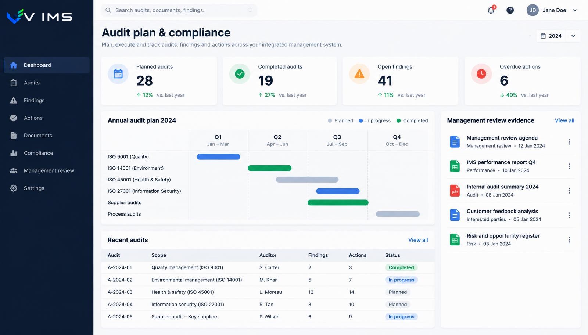Open more options for Customer feedback analysis
This screenshot has height=335, width=588.
pos(570,215)
